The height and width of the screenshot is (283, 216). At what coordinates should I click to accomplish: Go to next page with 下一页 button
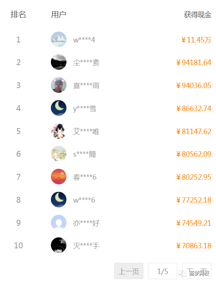(x=197, y=271)
